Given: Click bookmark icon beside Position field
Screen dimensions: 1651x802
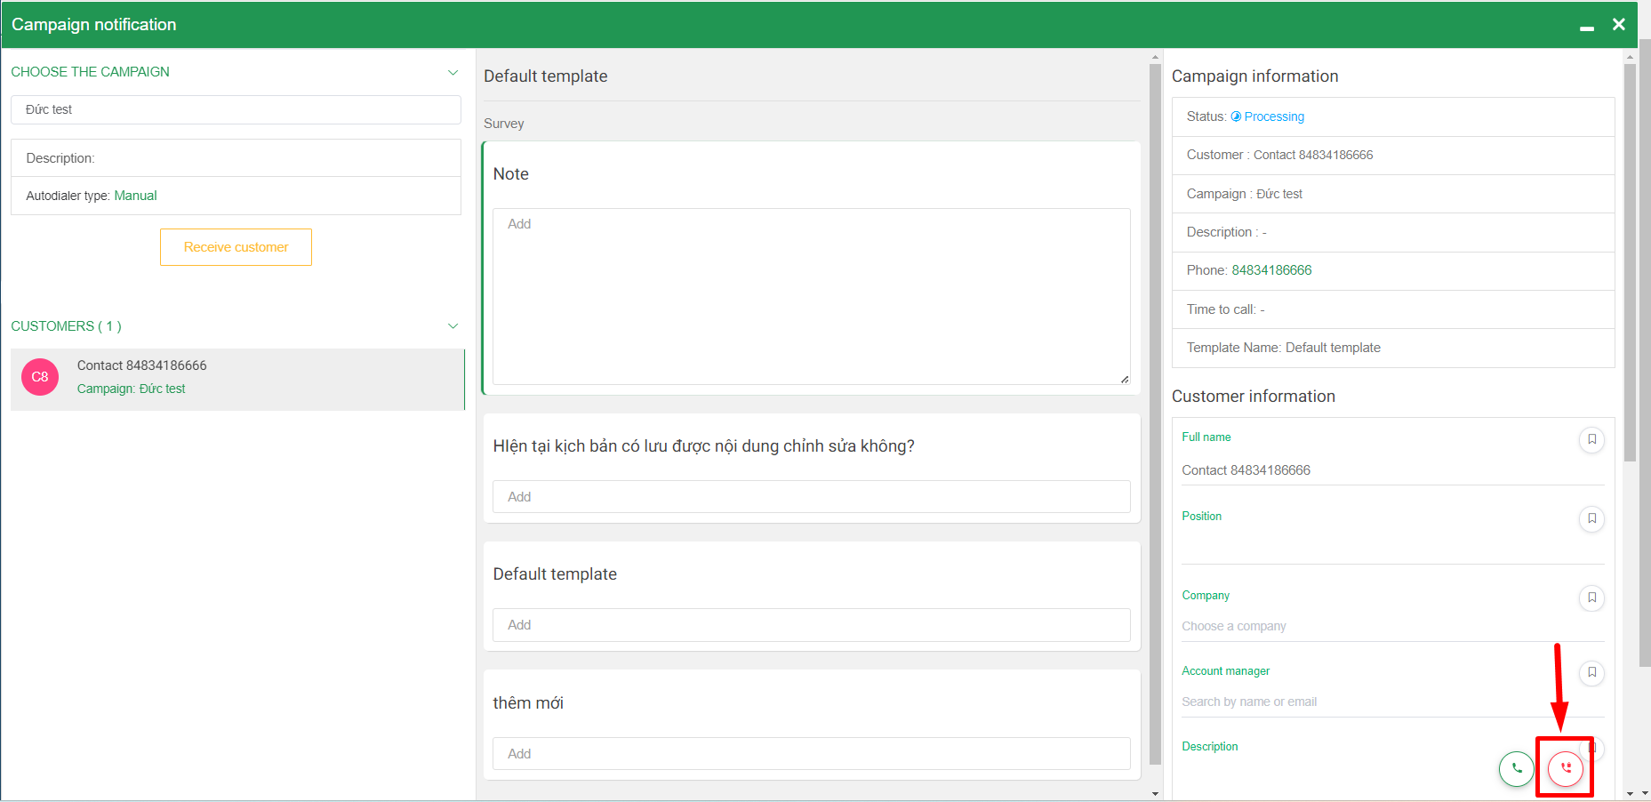Looking at the screenshot, I should point(1591,518).
